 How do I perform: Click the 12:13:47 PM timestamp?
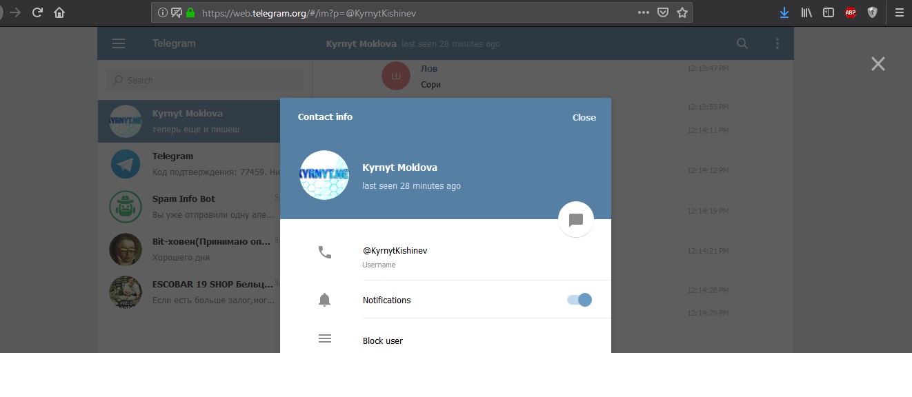(x=708, y=68)
